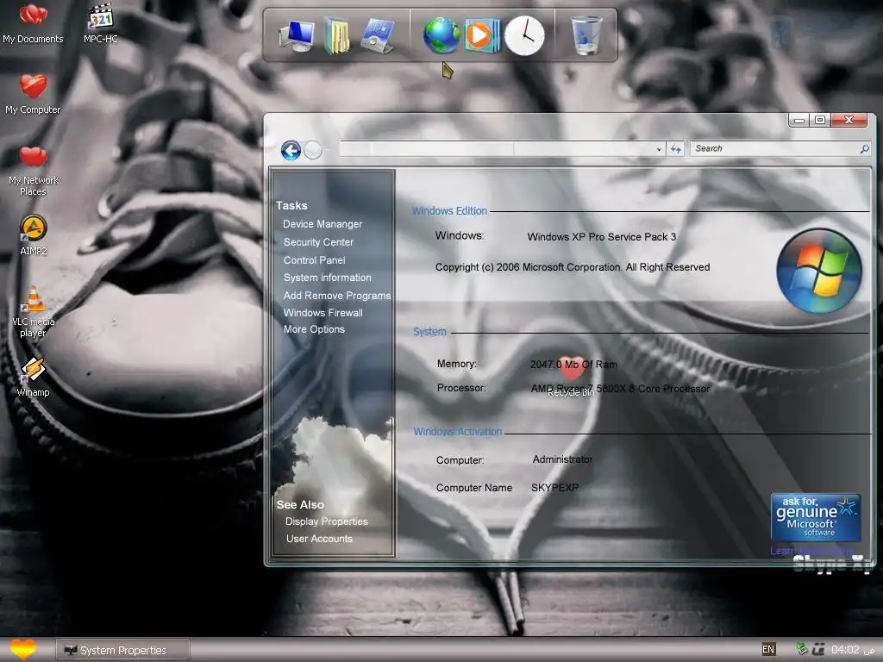Open My Computer heart icon

pos(34,94)
